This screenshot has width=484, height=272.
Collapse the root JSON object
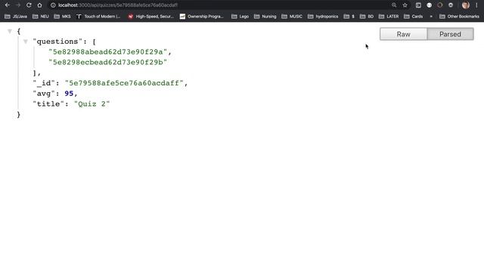click(10, 31)
